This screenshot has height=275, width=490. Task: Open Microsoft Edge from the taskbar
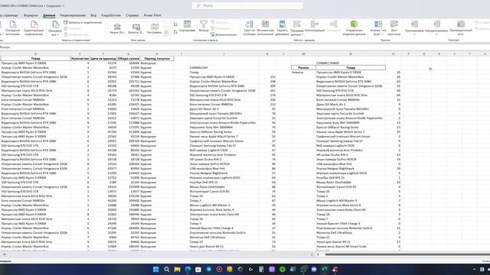188,270
